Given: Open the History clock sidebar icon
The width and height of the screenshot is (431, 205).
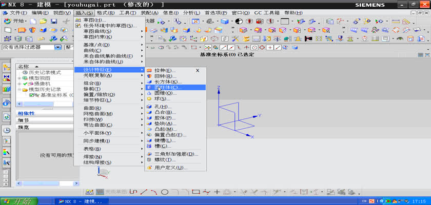Looking at the screenshot, I should tap(7, 130).
